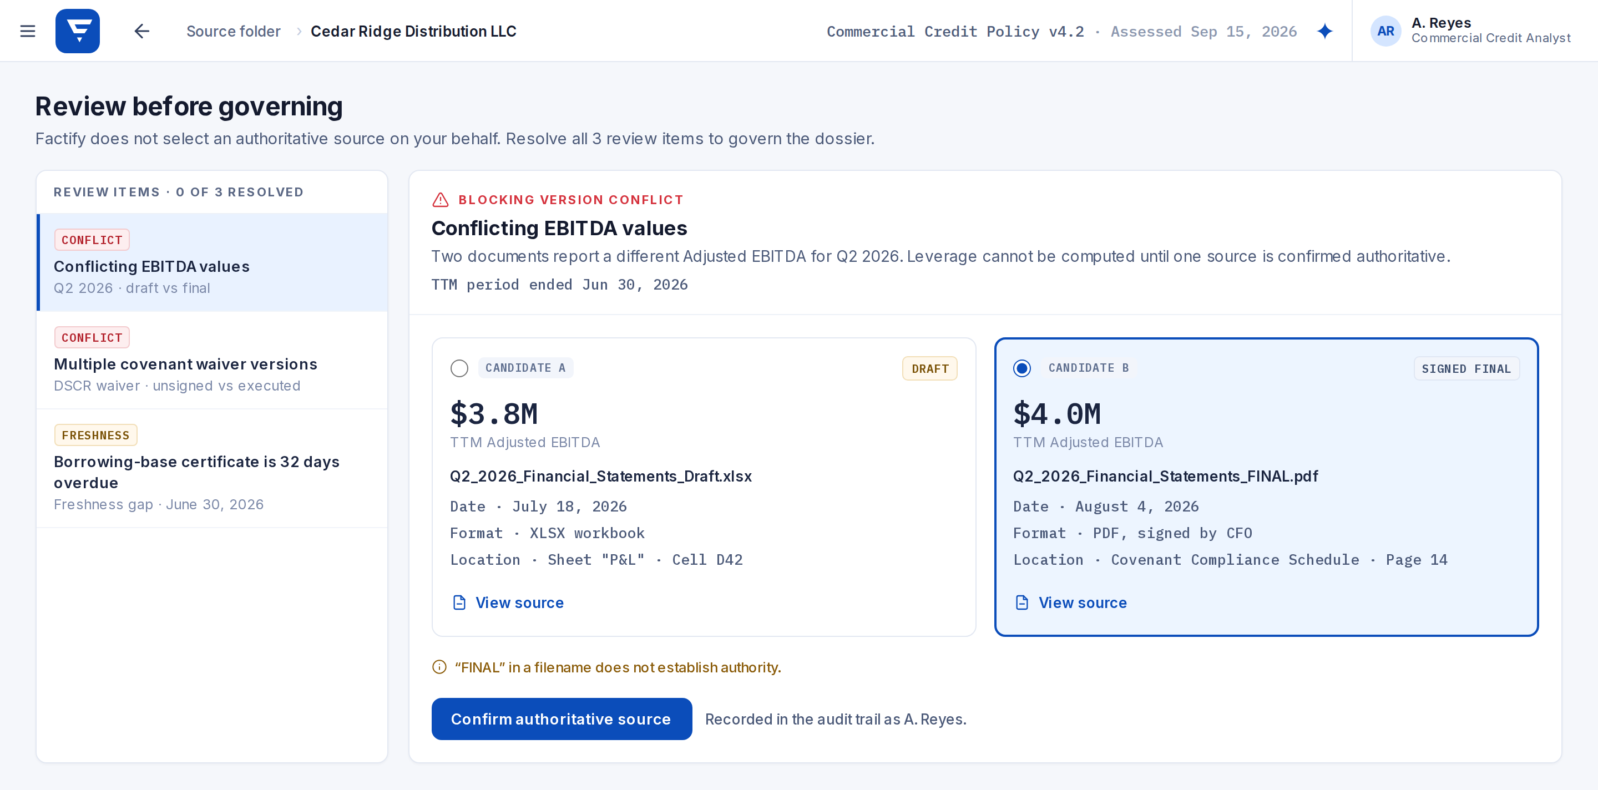Click Covenant Compliance Schedule Page 14 line
1598x790 pixels.
(x=1230, y=560)
